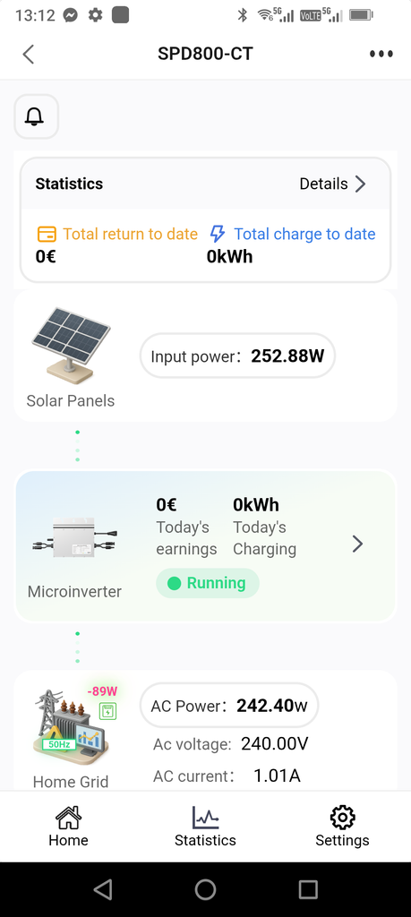This screenshot has height=917, width=411.
Task: Tap the Running status badge
Action: coord(207,583)
